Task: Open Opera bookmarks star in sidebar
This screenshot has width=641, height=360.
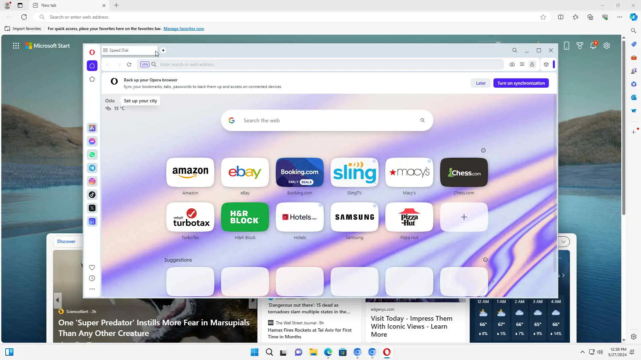Action: [92, 79]
